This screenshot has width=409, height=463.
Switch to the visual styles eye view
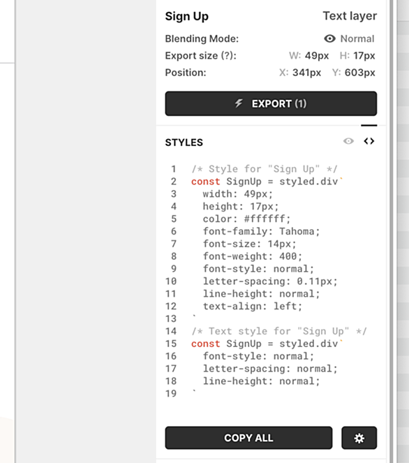(348, 141)
